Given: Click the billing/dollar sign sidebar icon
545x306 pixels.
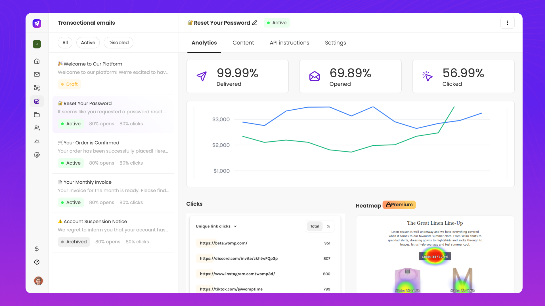Looking at the screenshot, I should [x=37, y=248].
